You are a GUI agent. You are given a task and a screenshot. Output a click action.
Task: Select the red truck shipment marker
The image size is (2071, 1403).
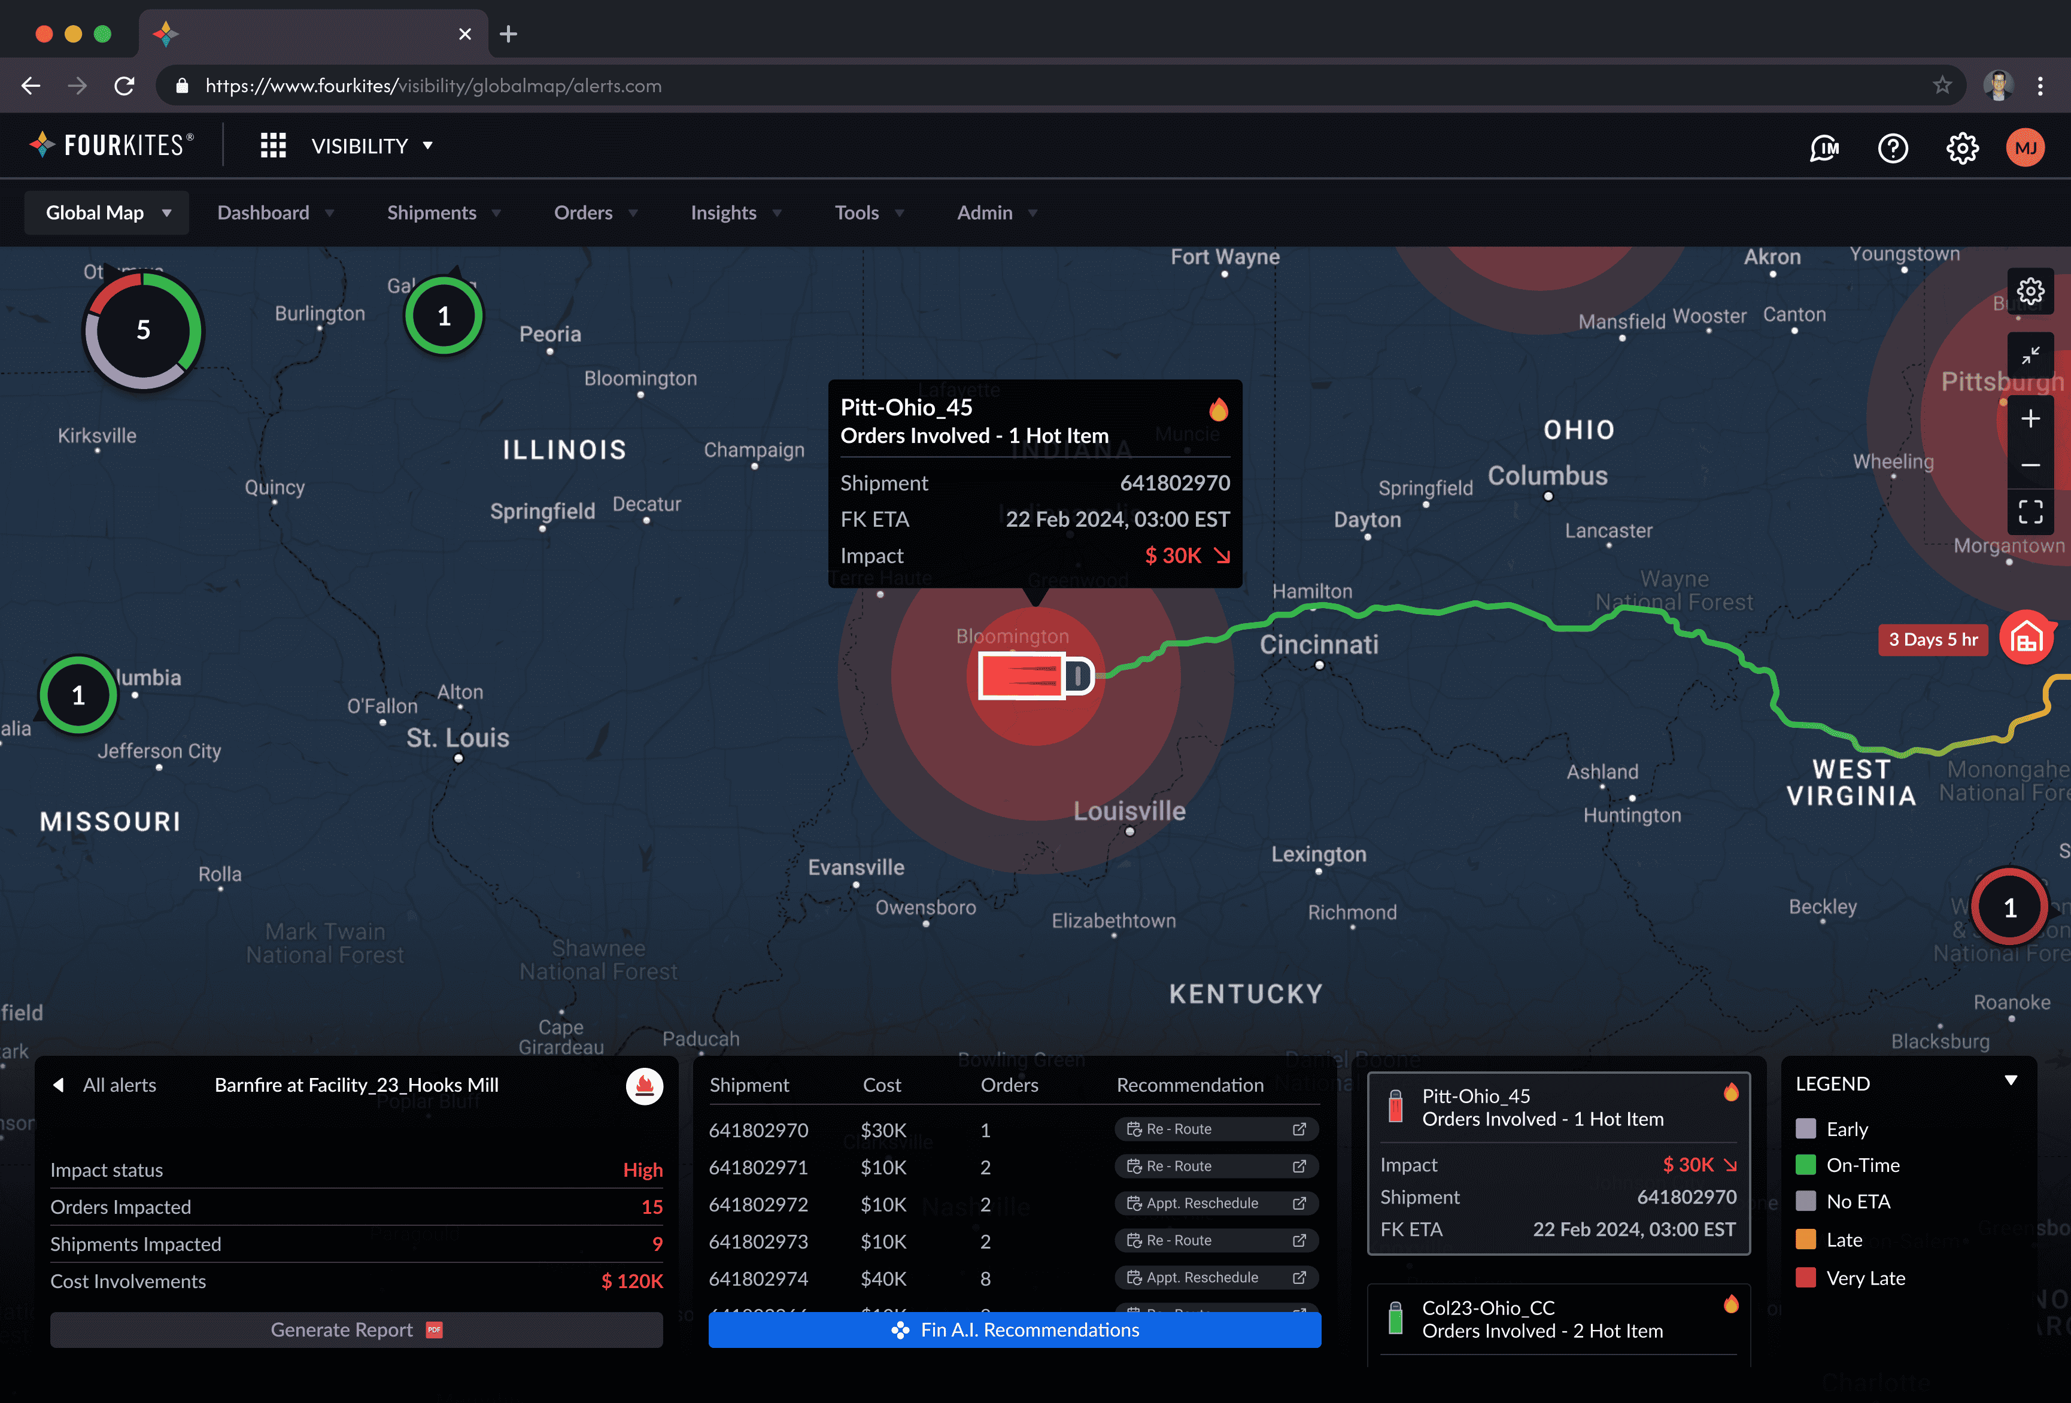click(x=1035, y=675)
